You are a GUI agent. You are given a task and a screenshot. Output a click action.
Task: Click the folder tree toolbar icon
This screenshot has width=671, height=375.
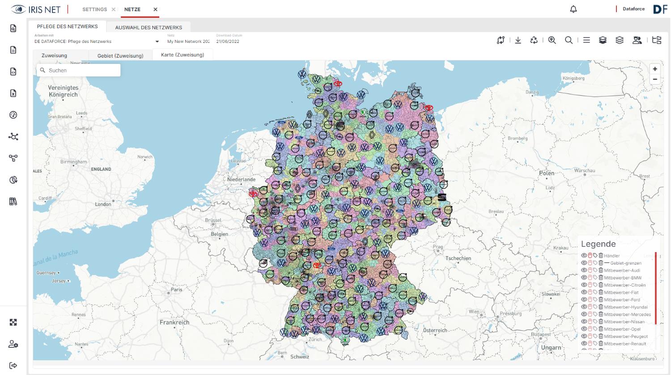coord(657,40)
